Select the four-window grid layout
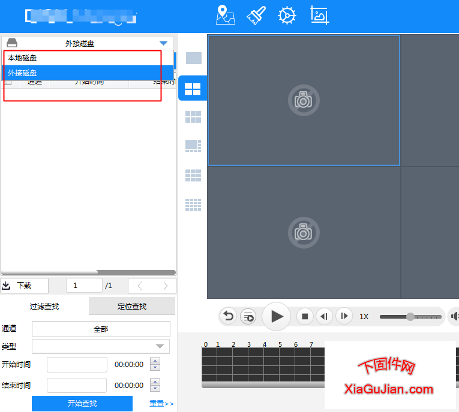 pyautogui.click(x=193, y=89)
